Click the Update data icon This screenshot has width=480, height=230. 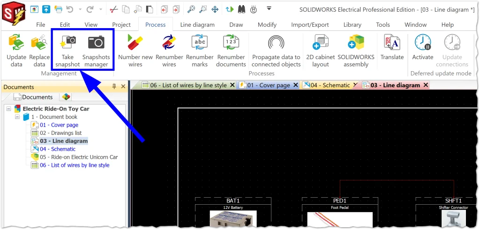pyautogui.click(x=16, y=43)
